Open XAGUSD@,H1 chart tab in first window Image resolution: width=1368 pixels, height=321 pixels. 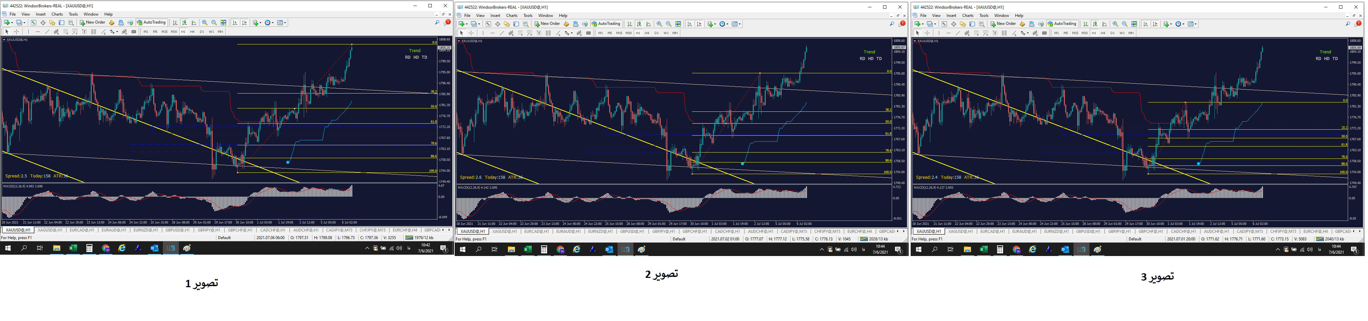coord(50,230)
